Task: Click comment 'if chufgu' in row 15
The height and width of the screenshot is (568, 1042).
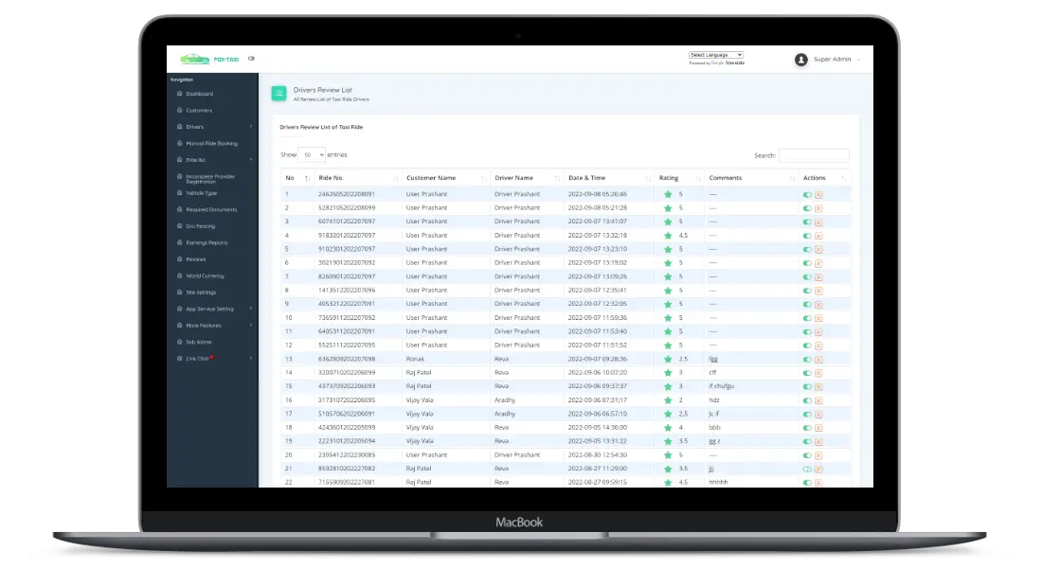Action: click(722, 386)
